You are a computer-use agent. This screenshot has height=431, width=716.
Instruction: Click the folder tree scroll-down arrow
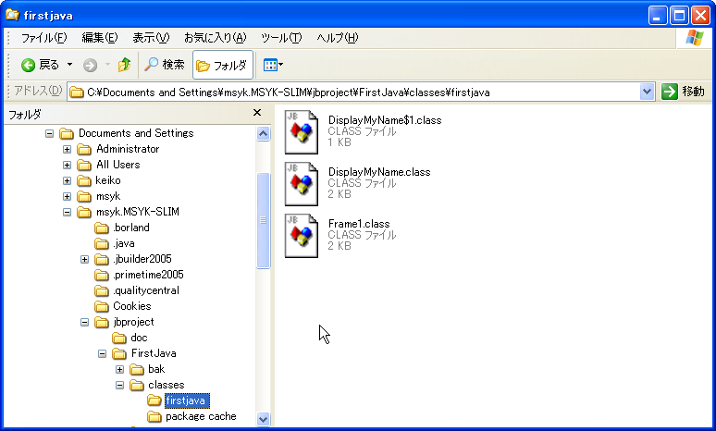tap(264, 419)
